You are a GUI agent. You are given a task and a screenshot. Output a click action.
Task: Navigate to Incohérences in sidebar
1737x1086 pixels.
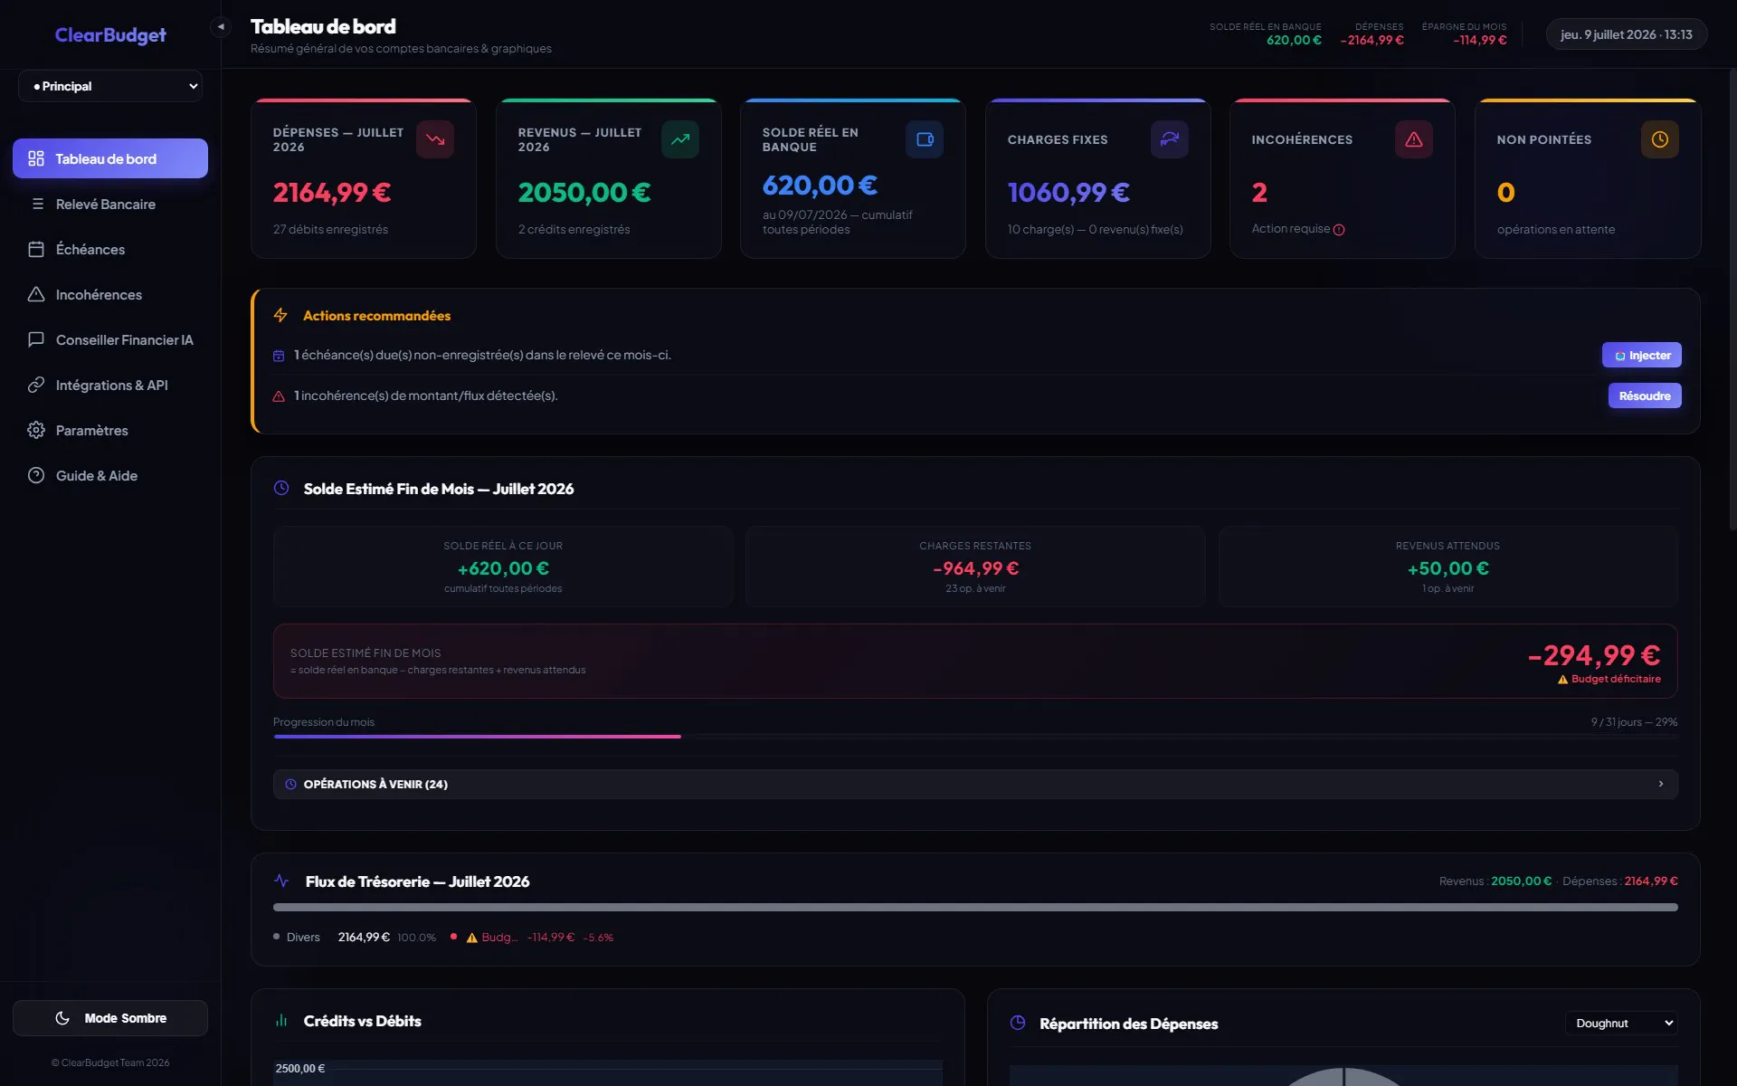[x=110, y=294]
